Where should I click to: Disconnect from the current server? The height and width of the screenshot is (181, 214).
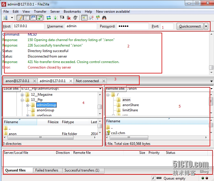tap(69, 18)
